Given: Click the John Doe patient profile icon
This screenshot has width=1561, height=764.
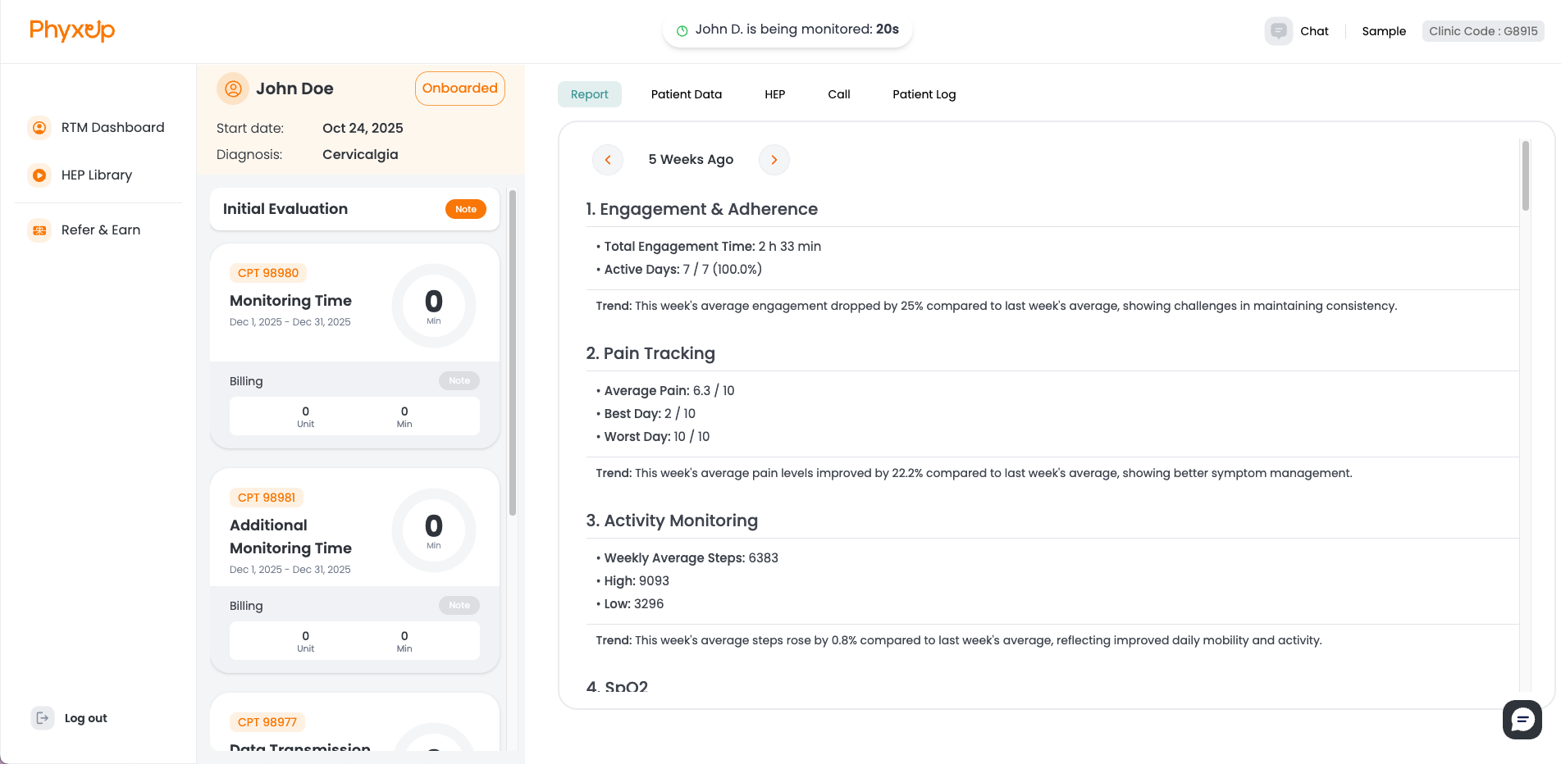Looking at the screenshot, I should coord(232,88).
